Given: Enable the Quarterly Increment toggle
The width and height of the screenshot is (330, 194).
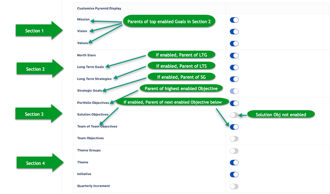Looking at the screenshot, I should point(234,187).
